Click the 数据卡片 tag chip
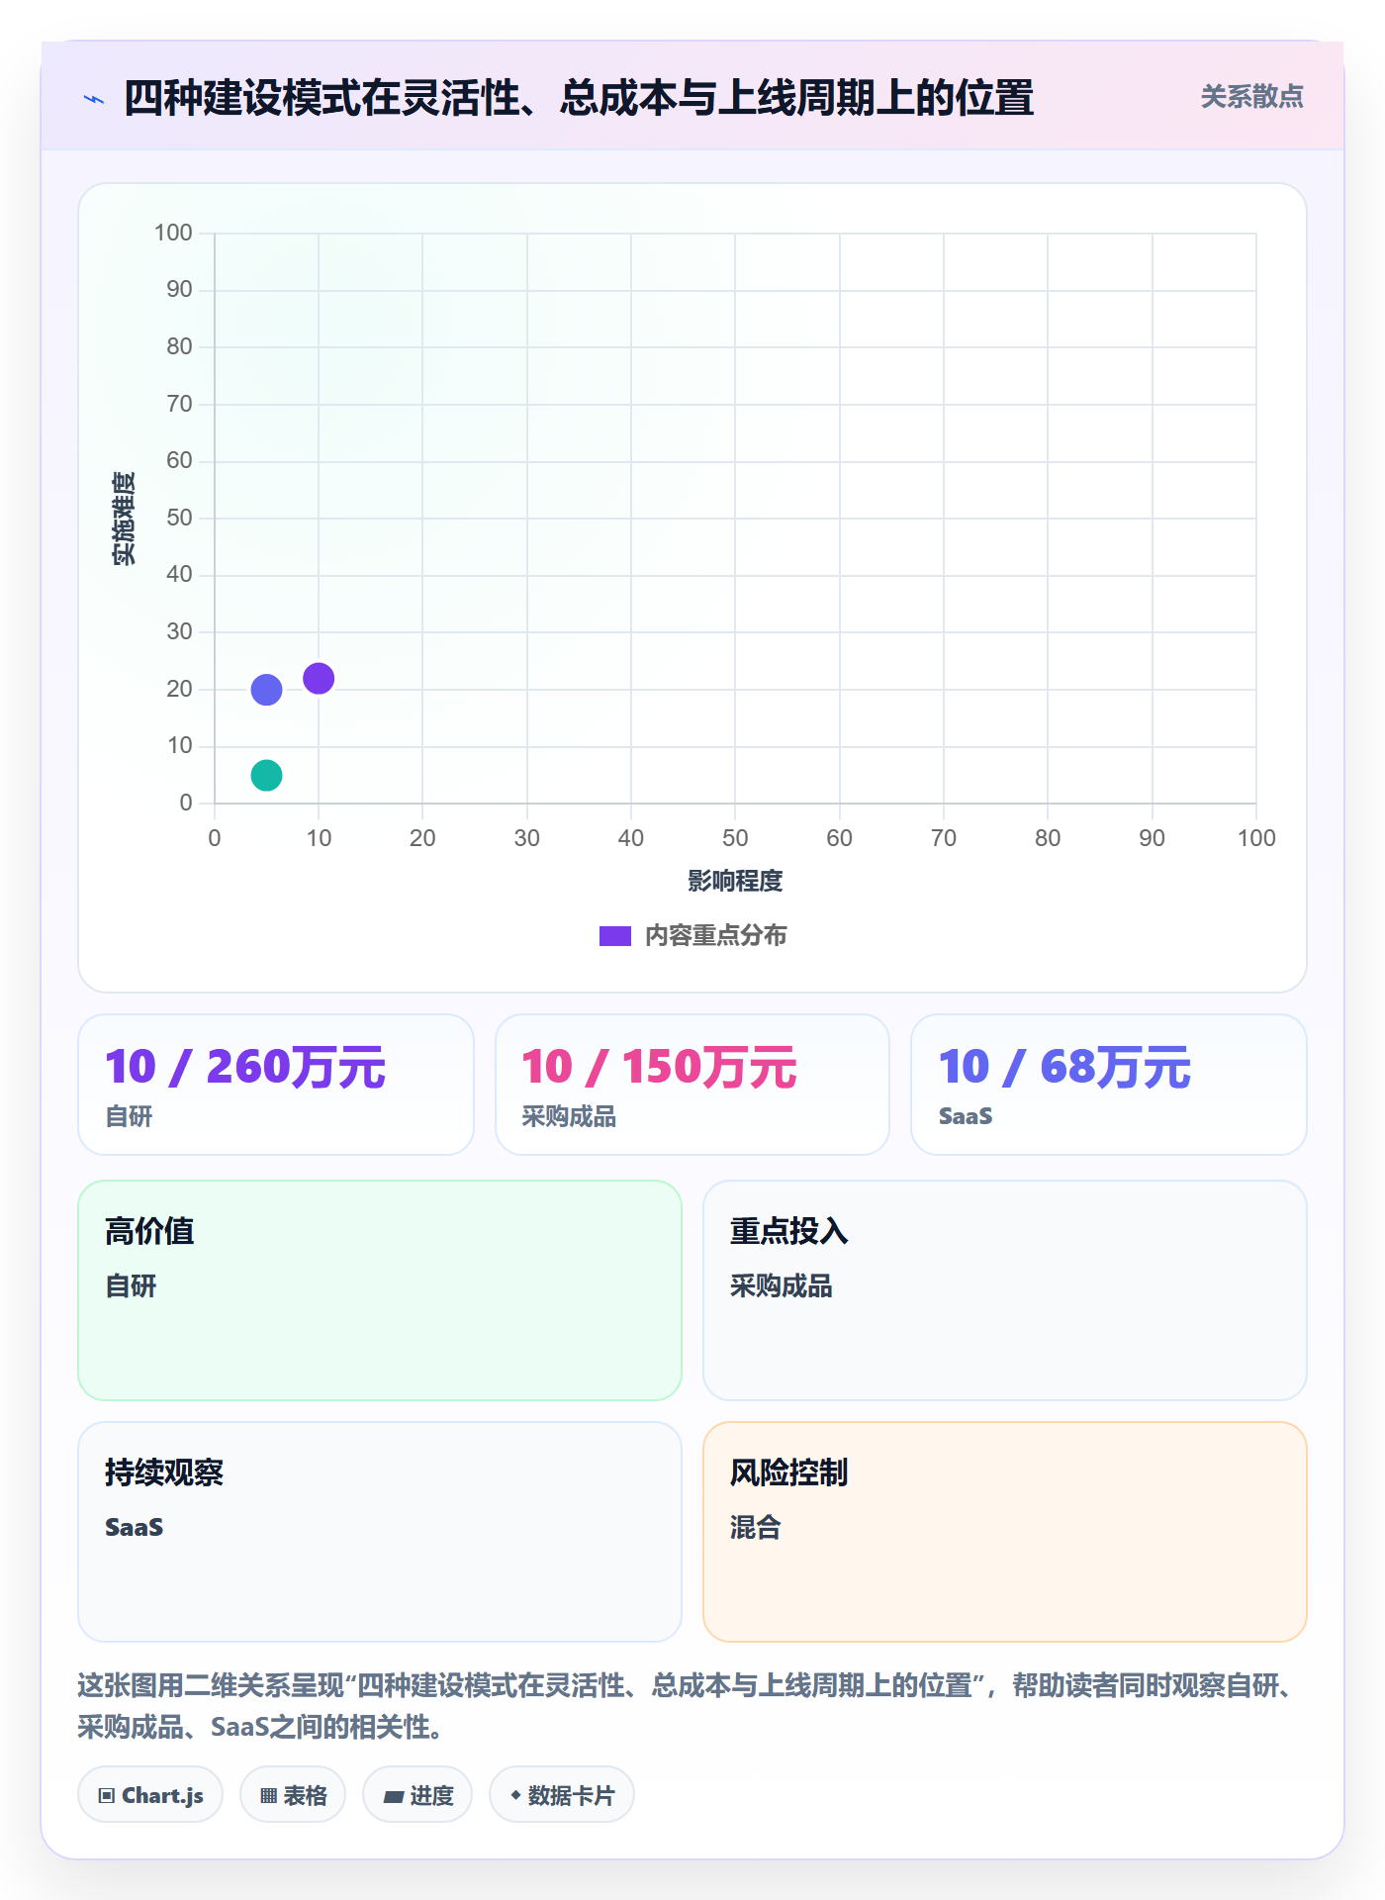The width and height of the screenshot is (1385, 1900). pyautogui.click(x=562, y=1795)
